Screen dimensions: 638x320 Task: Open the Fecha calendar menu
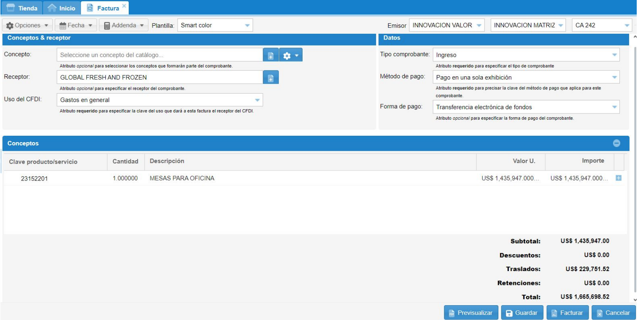pos(76,25)
